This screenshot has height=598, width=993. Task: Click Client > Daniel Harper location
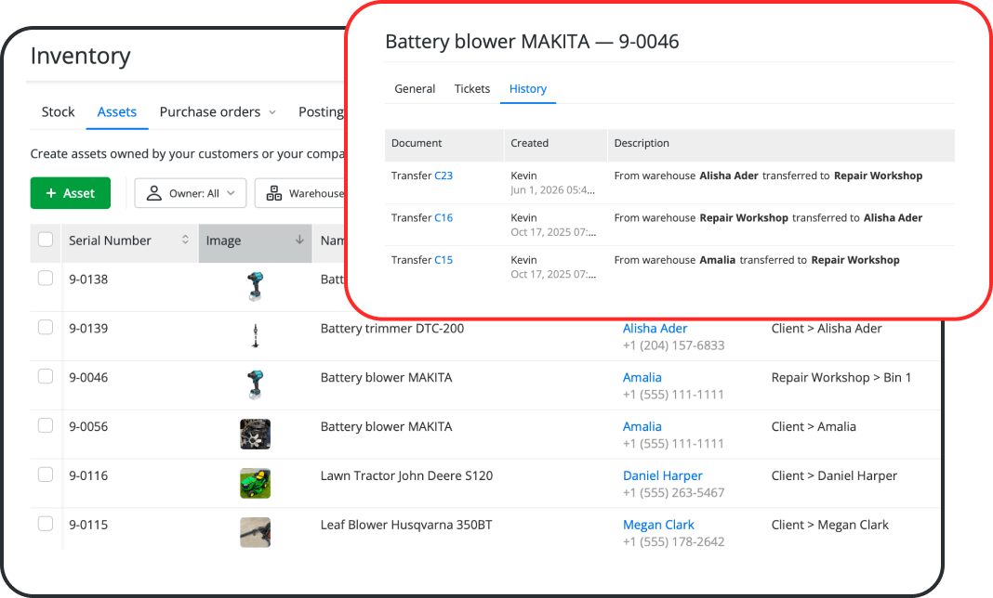coord(834,475)
